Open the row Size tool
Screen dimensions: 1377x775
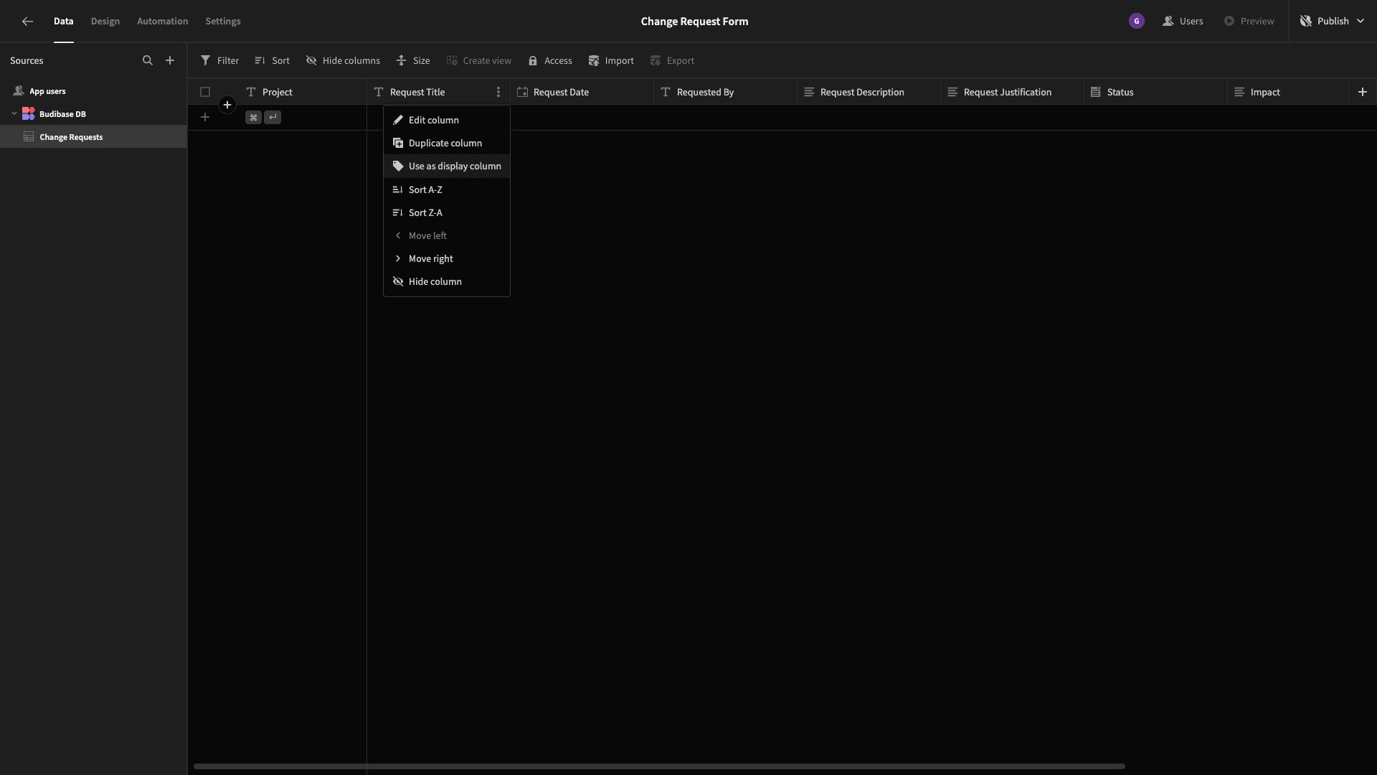point(413,61)
